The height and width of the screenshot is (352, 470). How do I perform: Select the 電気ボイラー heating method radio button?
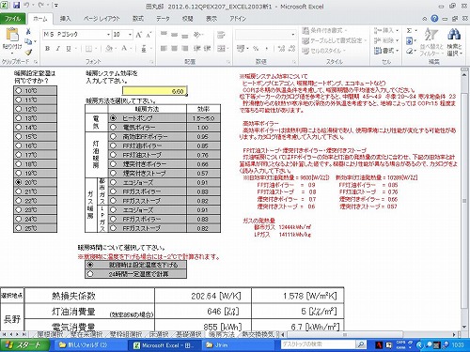point(113,128)
